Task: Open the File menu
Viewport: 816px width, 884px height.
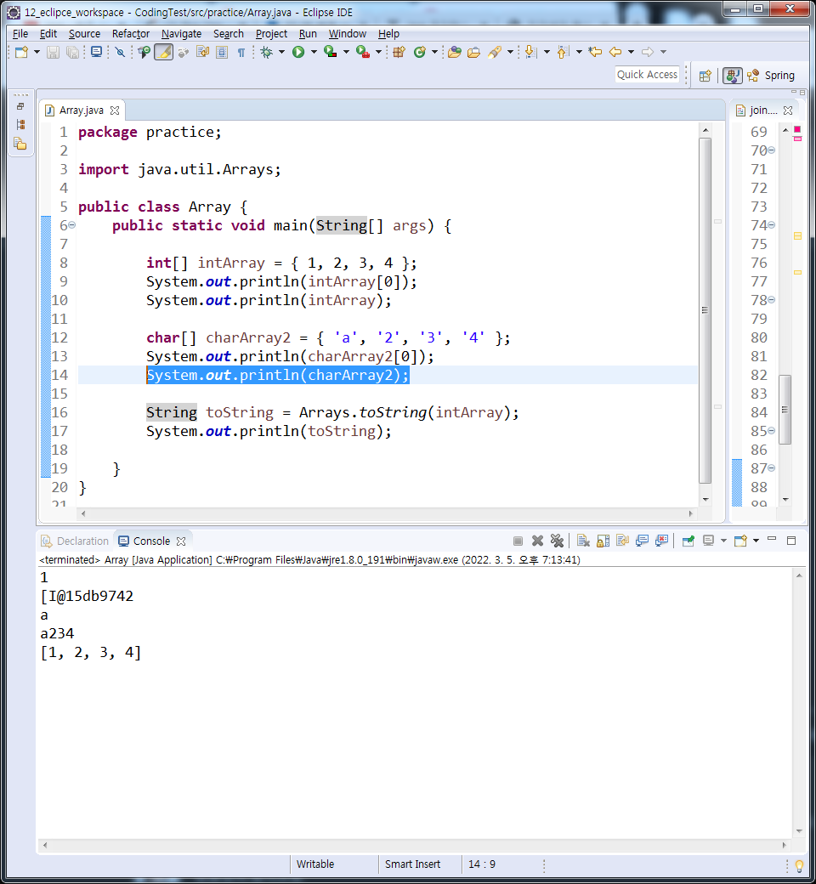Action: pos(20,34)
